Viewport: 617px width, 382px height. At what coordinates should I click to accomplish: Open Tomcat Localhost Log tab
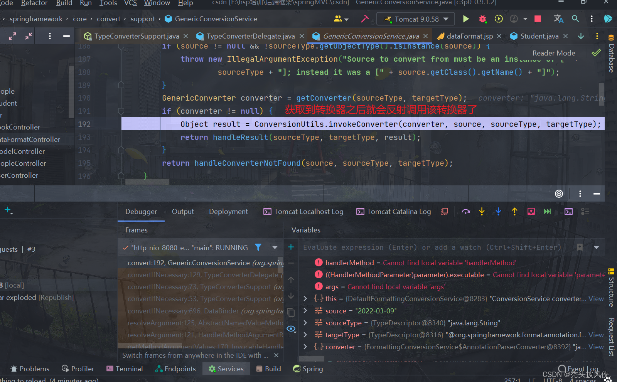click(303, 212)
